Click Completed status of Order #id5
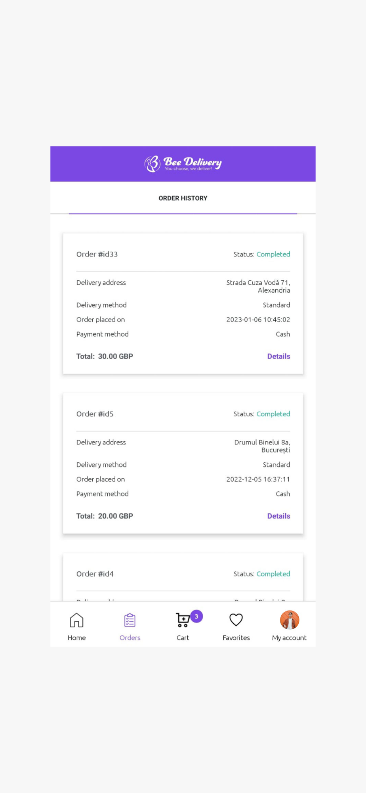The width and height of the screenshot is (366, 793). tap(273, 414)
